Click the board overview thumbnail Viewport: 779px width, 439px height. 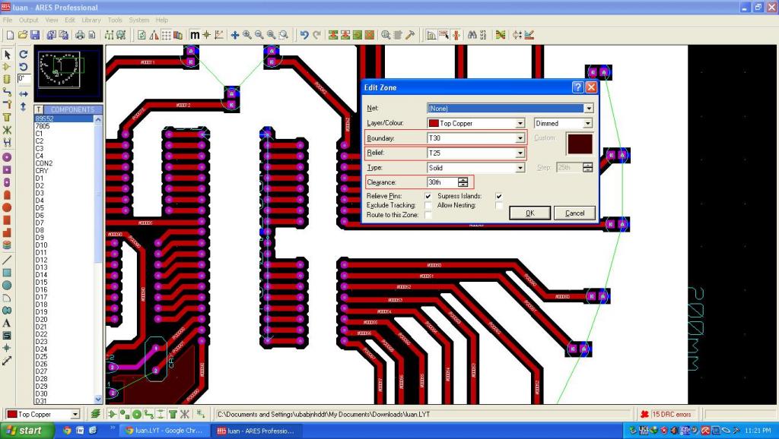(x=68, y=73)
